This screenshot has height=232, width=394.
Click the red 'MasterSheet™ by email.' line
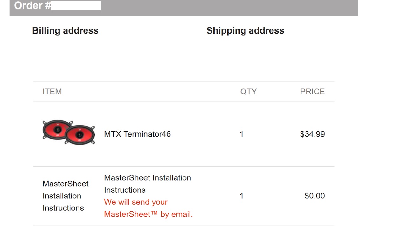coord(149,214)
